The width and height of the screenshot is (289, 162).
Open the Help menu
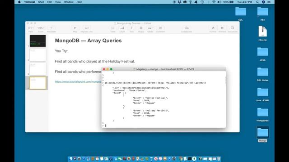[x=79, y=2]
